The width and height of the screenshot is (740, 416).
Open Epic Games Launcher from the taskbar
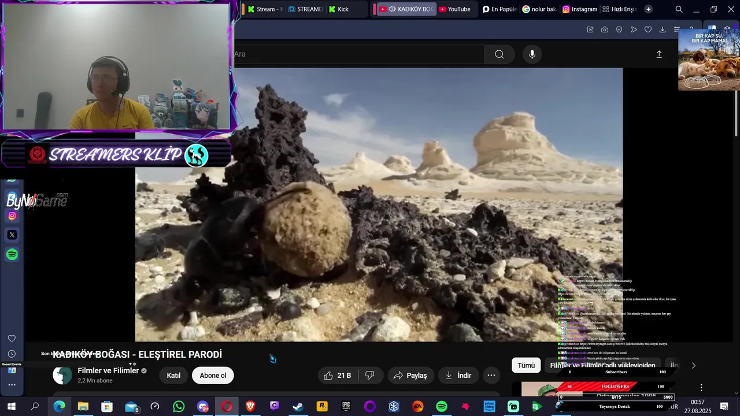(346, 407)
